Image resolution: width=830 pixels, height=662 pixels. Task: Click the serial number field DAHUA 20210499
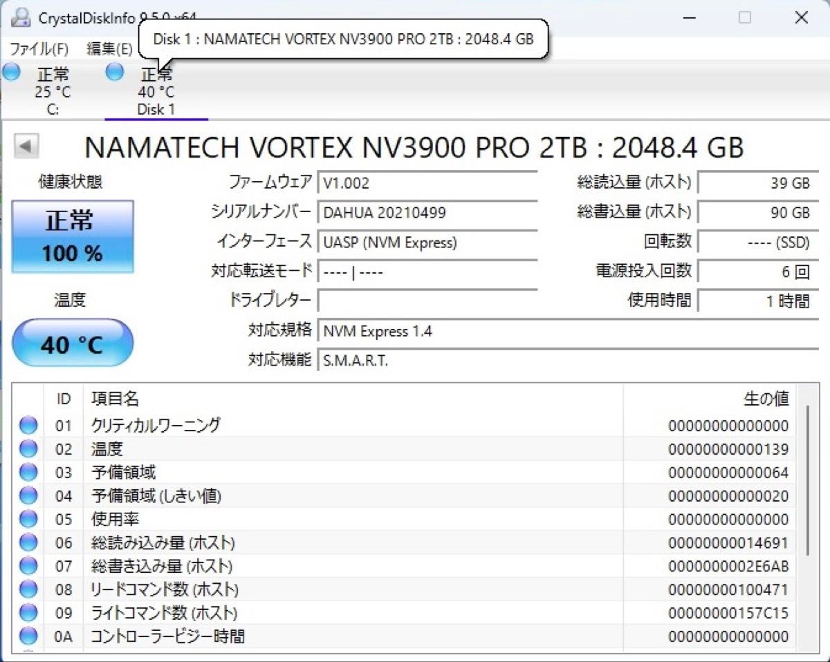pos(427,213)
